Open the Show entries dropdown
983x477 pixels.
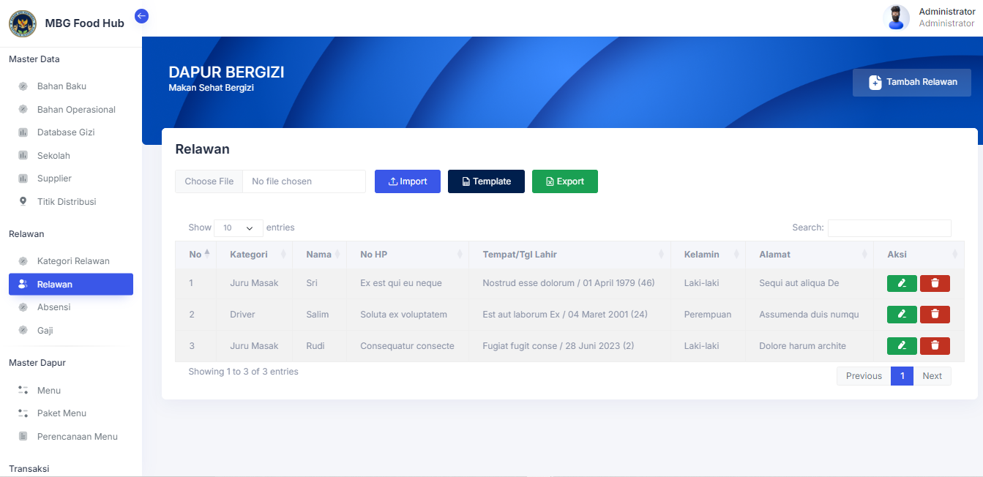pos(238,228)
